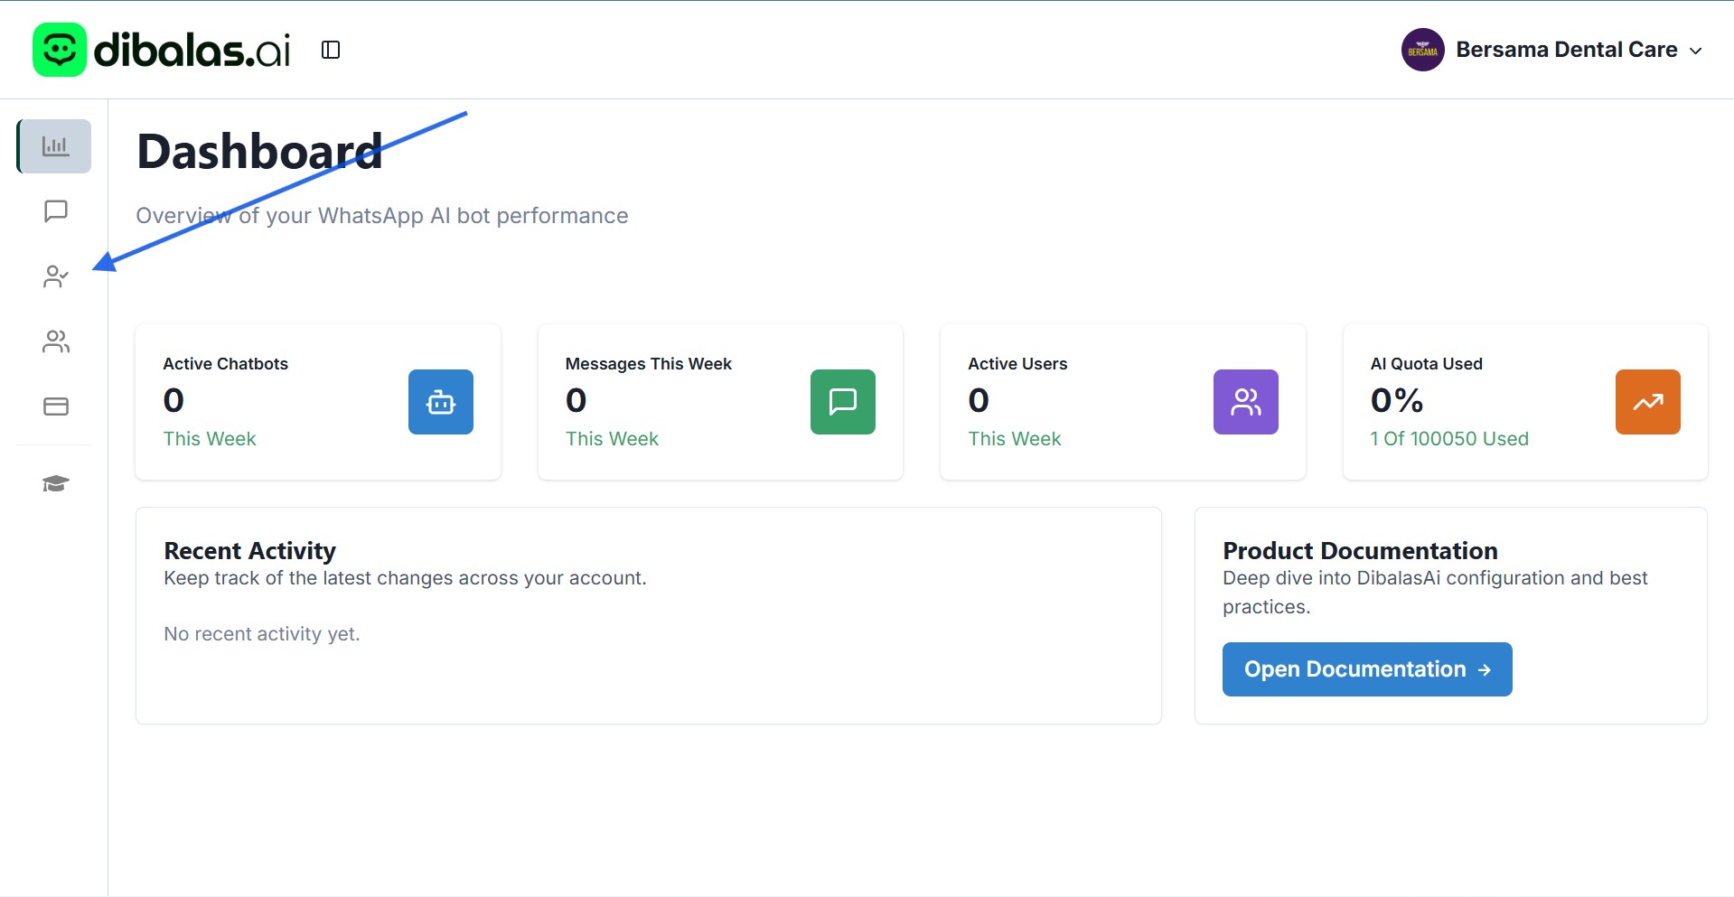Click the green message icon in Messages card
The height and width of the screenshot is (897, 1734).
click(x=842, y=402)
